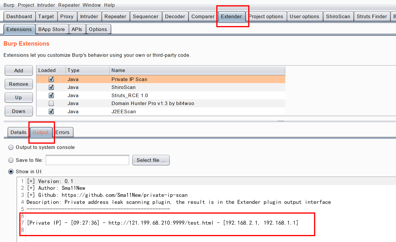The width and height of the screenshot is (396, 242).
Task: Click the Github URL output line
Action: point(107,195)
